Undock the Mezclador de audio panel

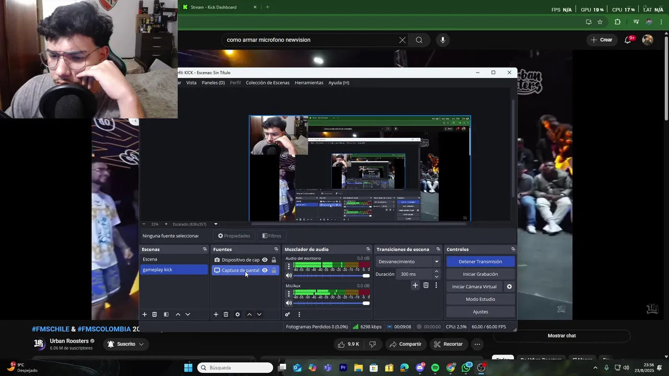point(368,249)
